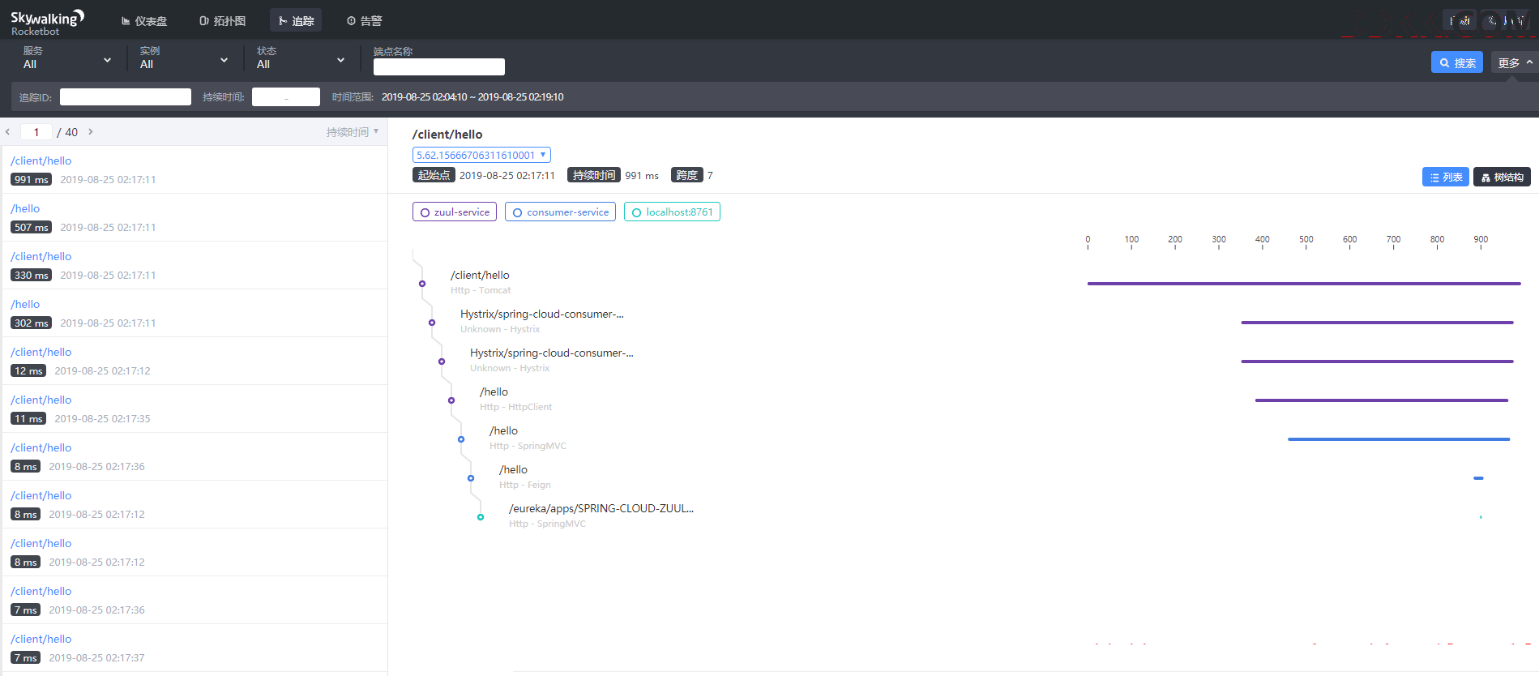Select the 8 ms trace at 02:17:36
Screen dimensions: 1539x676
pyautogui.click(x=195, y=456)
